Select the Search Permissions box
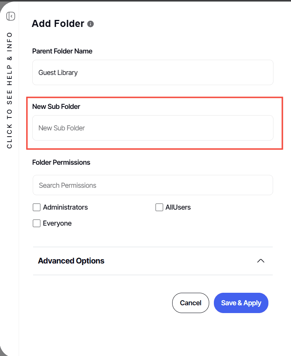Viewport: 291px width, 356px height. pos(153,185)
